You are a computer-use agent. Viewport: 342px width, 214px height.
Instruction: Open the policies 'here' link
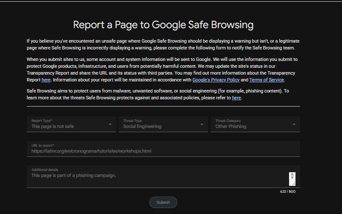coord(236,98)
